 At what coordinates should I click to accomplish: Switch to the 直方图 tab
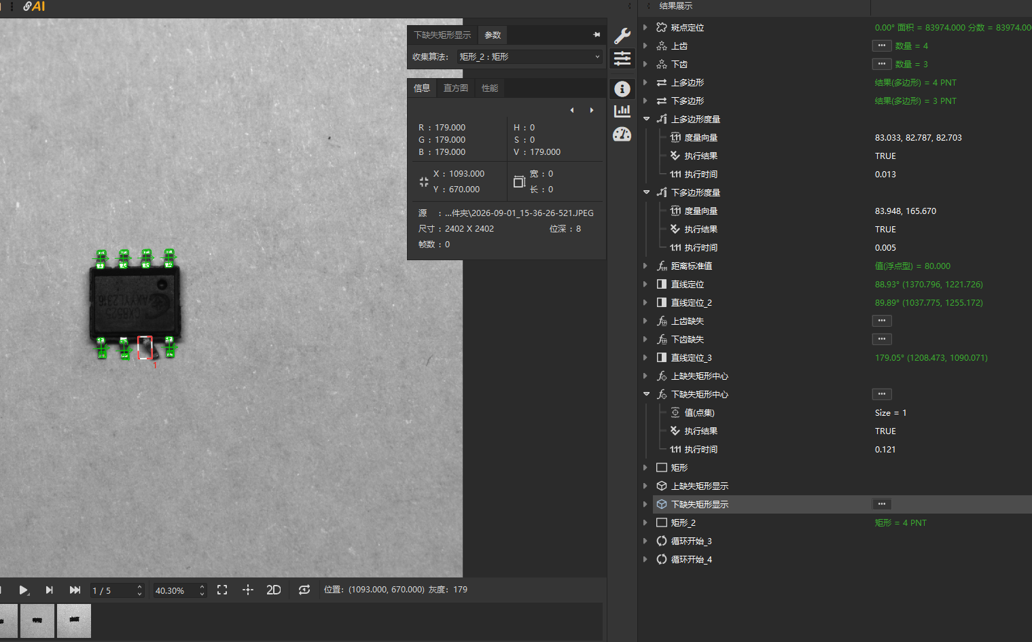tap(456, 88)
